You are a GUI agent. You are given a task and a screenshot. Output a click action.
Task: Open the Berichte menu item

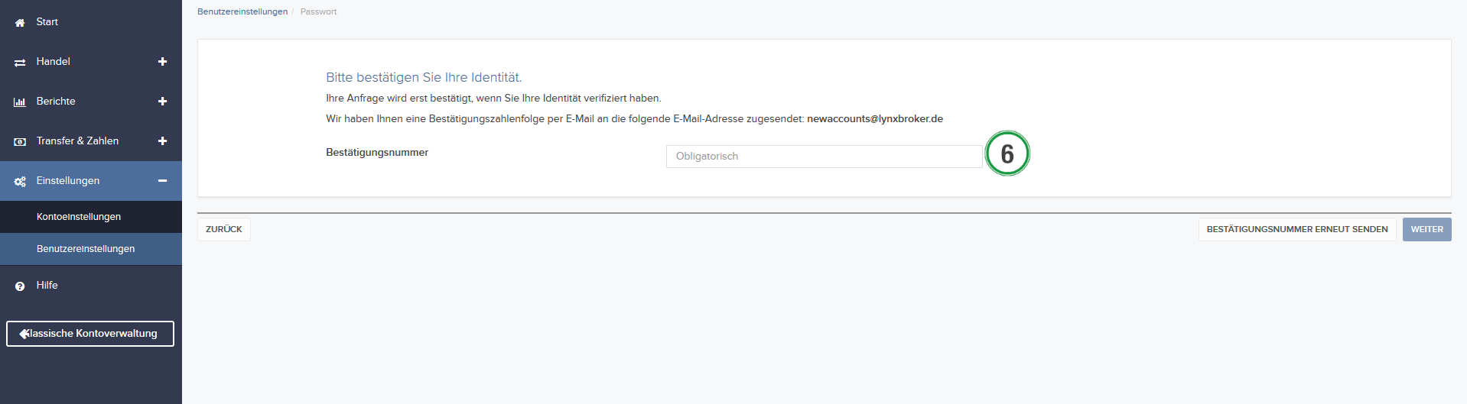(91, 102)
